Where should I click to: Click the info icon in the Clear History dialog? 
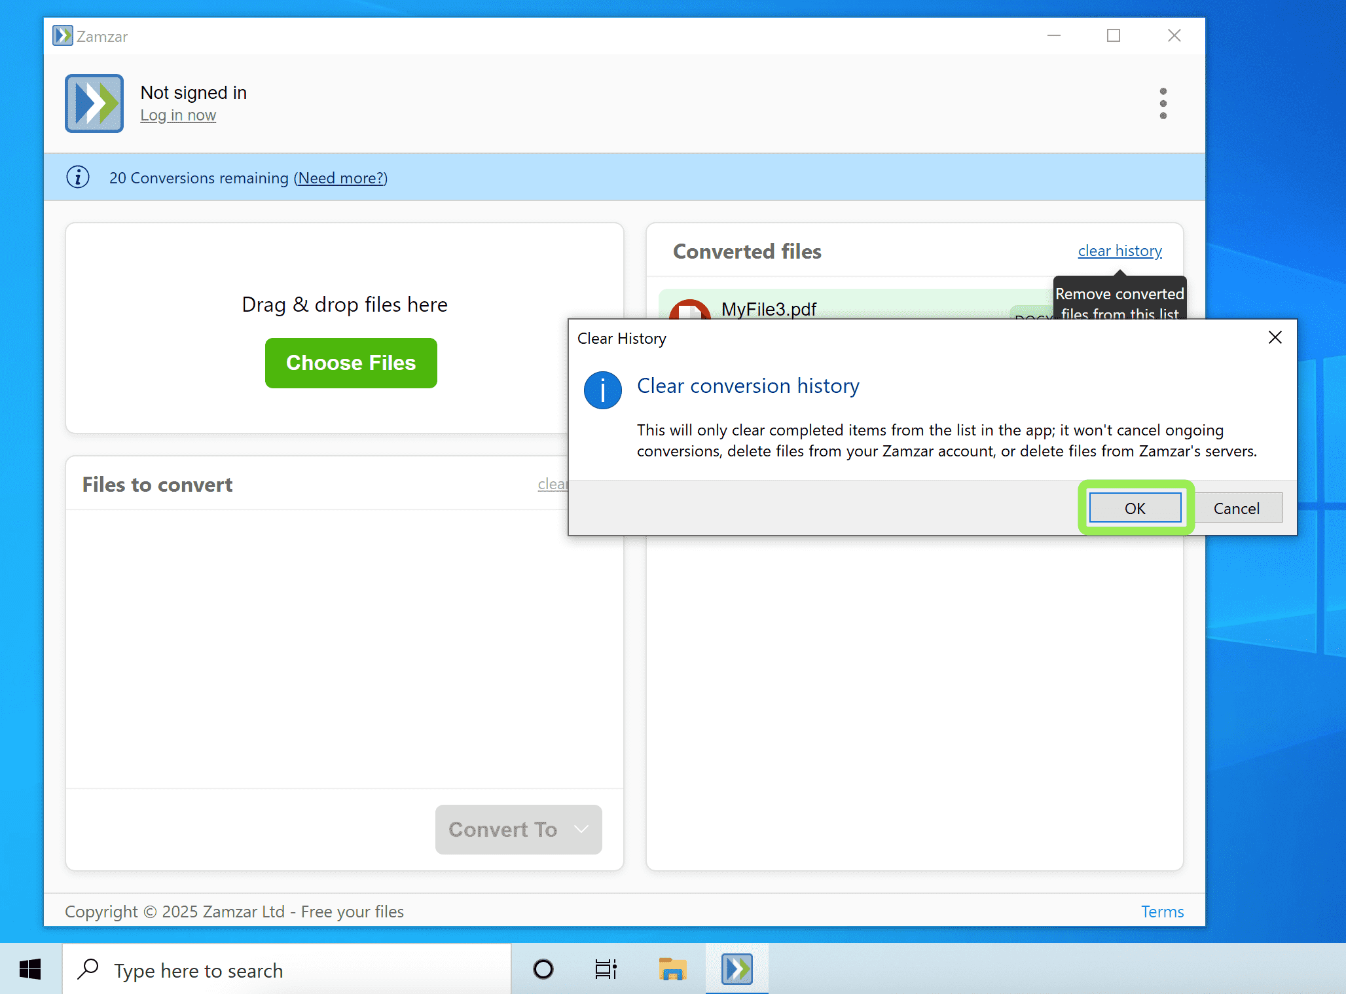tap(602, 390)
